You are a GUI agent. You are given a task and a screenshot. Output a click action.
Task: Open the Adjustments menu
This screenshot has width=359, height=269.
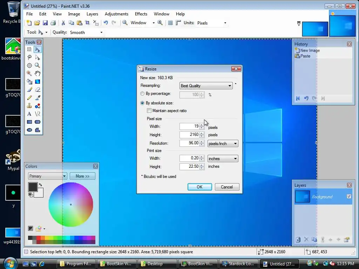116,14
